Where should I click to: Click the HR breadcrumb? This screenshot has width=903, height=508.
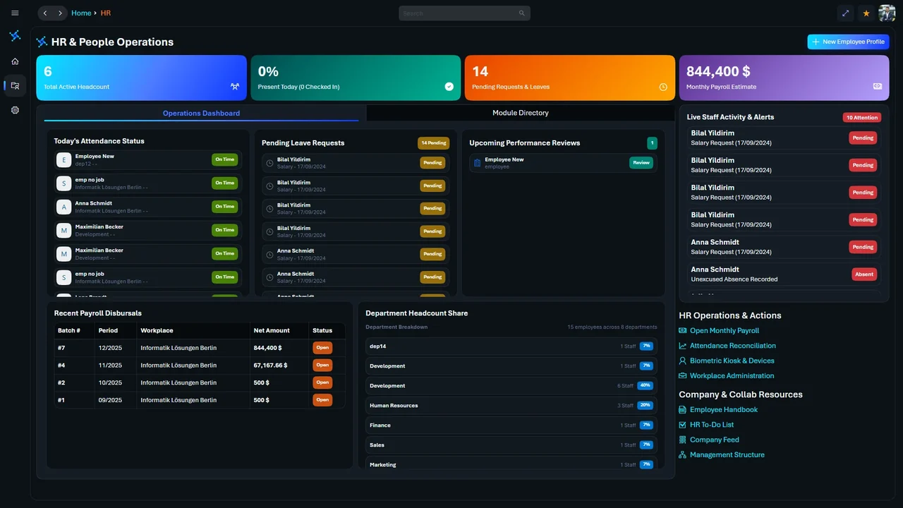pos(106,13)
